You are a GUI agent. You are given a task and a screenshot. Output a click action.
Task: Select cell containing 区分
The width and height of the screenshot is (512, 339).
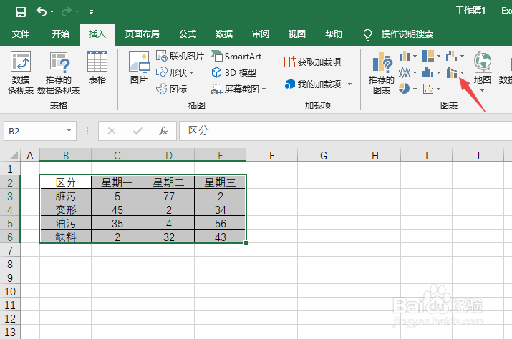point(66,182)
